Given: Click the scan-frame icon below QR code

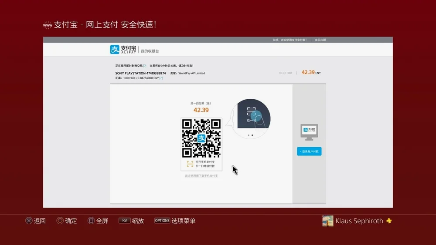Looking at the screenshot, I should 190,164.
